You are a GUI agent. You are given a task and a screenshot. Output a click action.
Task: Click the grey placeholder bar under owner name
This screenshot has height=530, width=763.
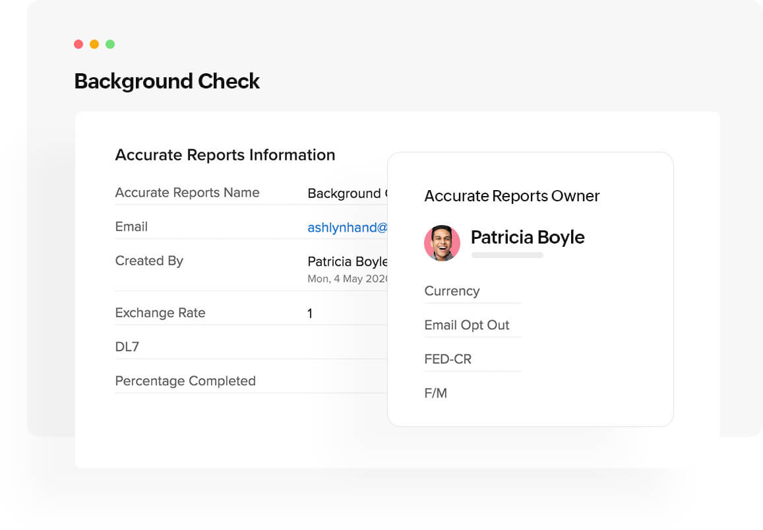pyautogui.click(x=507, y=255)
